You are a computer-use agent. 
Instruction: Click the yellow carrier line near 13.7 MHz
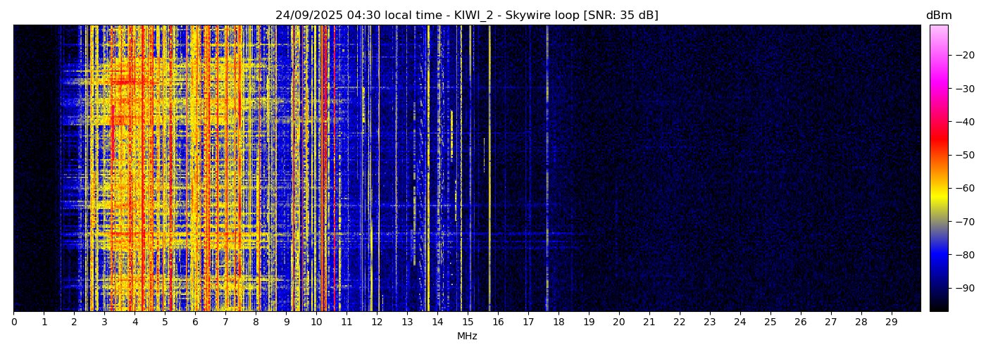(428, 176)
